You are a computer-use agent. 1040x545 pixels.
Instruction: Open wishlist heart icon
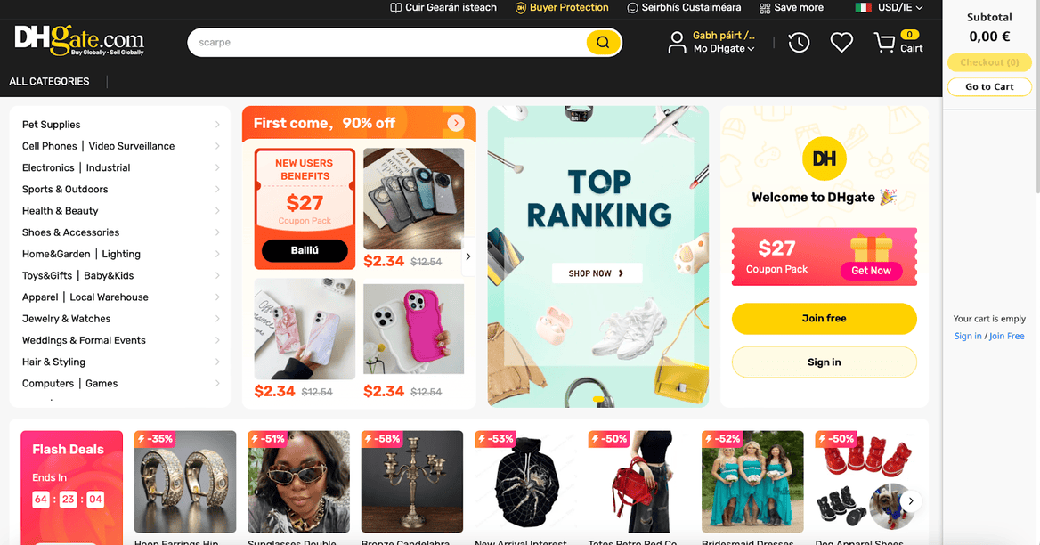(841, 43)
